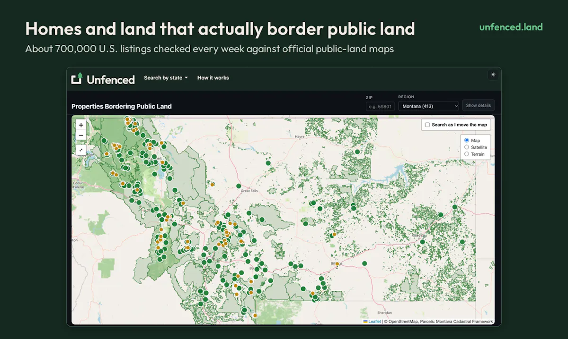Click the unfenced.land site name
This screenshot has width=568, height=339.
pos(511,27)
